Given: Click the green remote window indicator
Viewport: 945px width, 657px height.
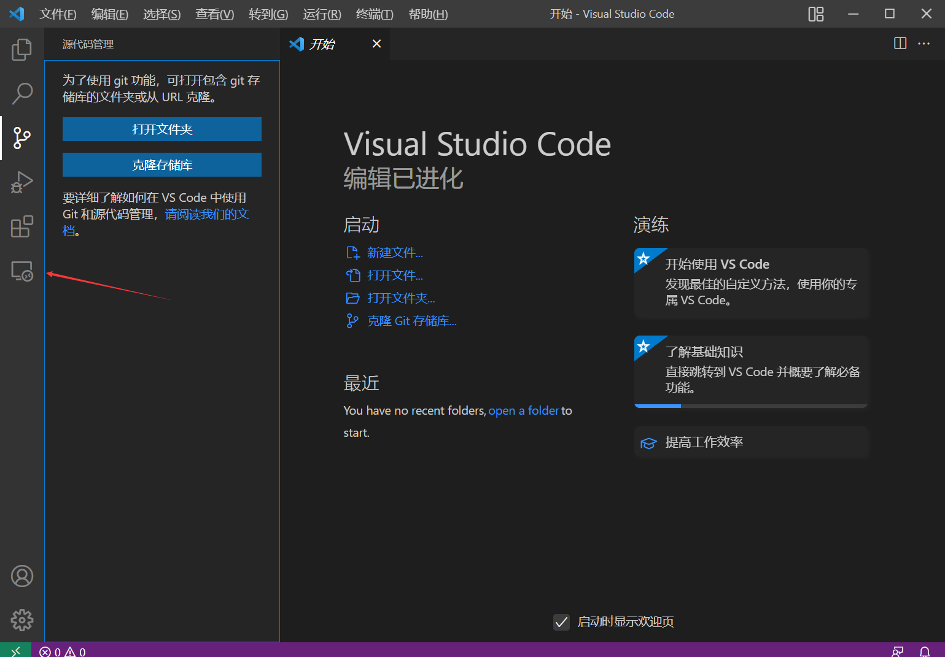Looking at the screenshot, I should pyautogui.click(x=15, y=650).
